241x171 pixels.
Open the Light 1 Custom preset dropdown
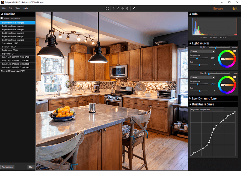(x=202, y=51)
